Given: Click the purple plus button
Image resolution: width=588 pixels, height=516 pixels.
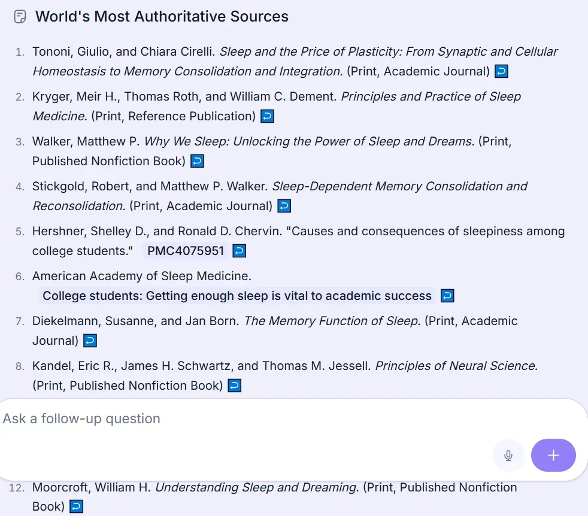Looking at the screenshot, I should pyautogui.click(x=553, y=456).
